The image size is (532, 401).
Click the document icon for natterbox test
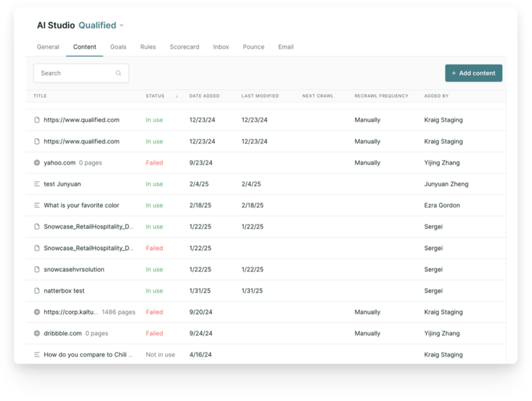(x=37, y=291)
